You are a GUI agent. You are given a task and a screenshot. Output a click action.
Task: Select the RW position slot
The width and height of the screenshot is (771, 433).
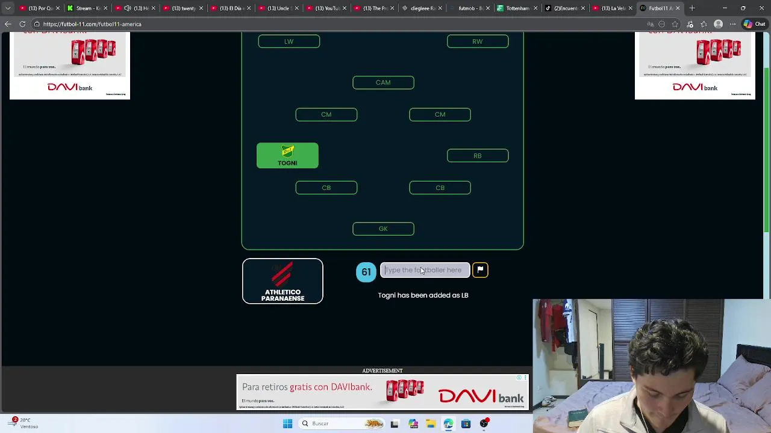(x=478, y=41)
